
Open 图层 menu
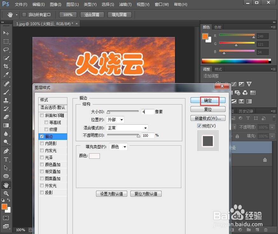[x=73, y=4]
